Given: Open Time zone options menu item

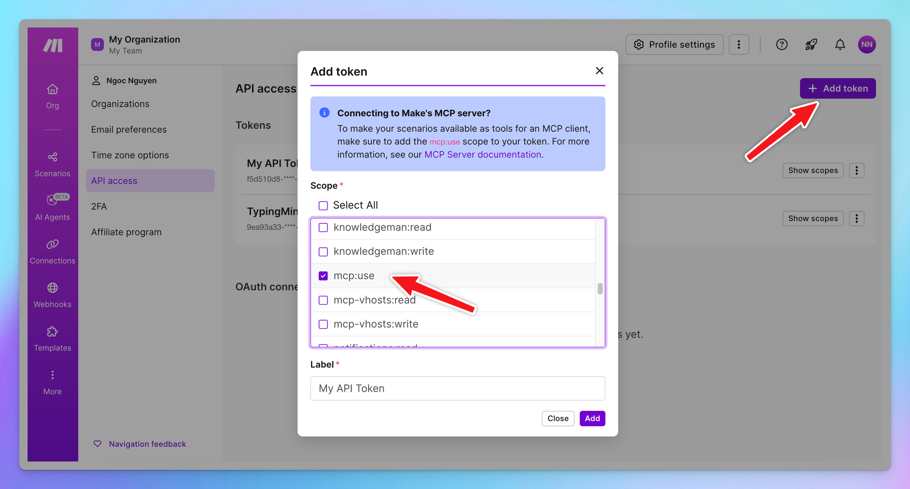Looking at the screenshot, I should click(130, 155).
